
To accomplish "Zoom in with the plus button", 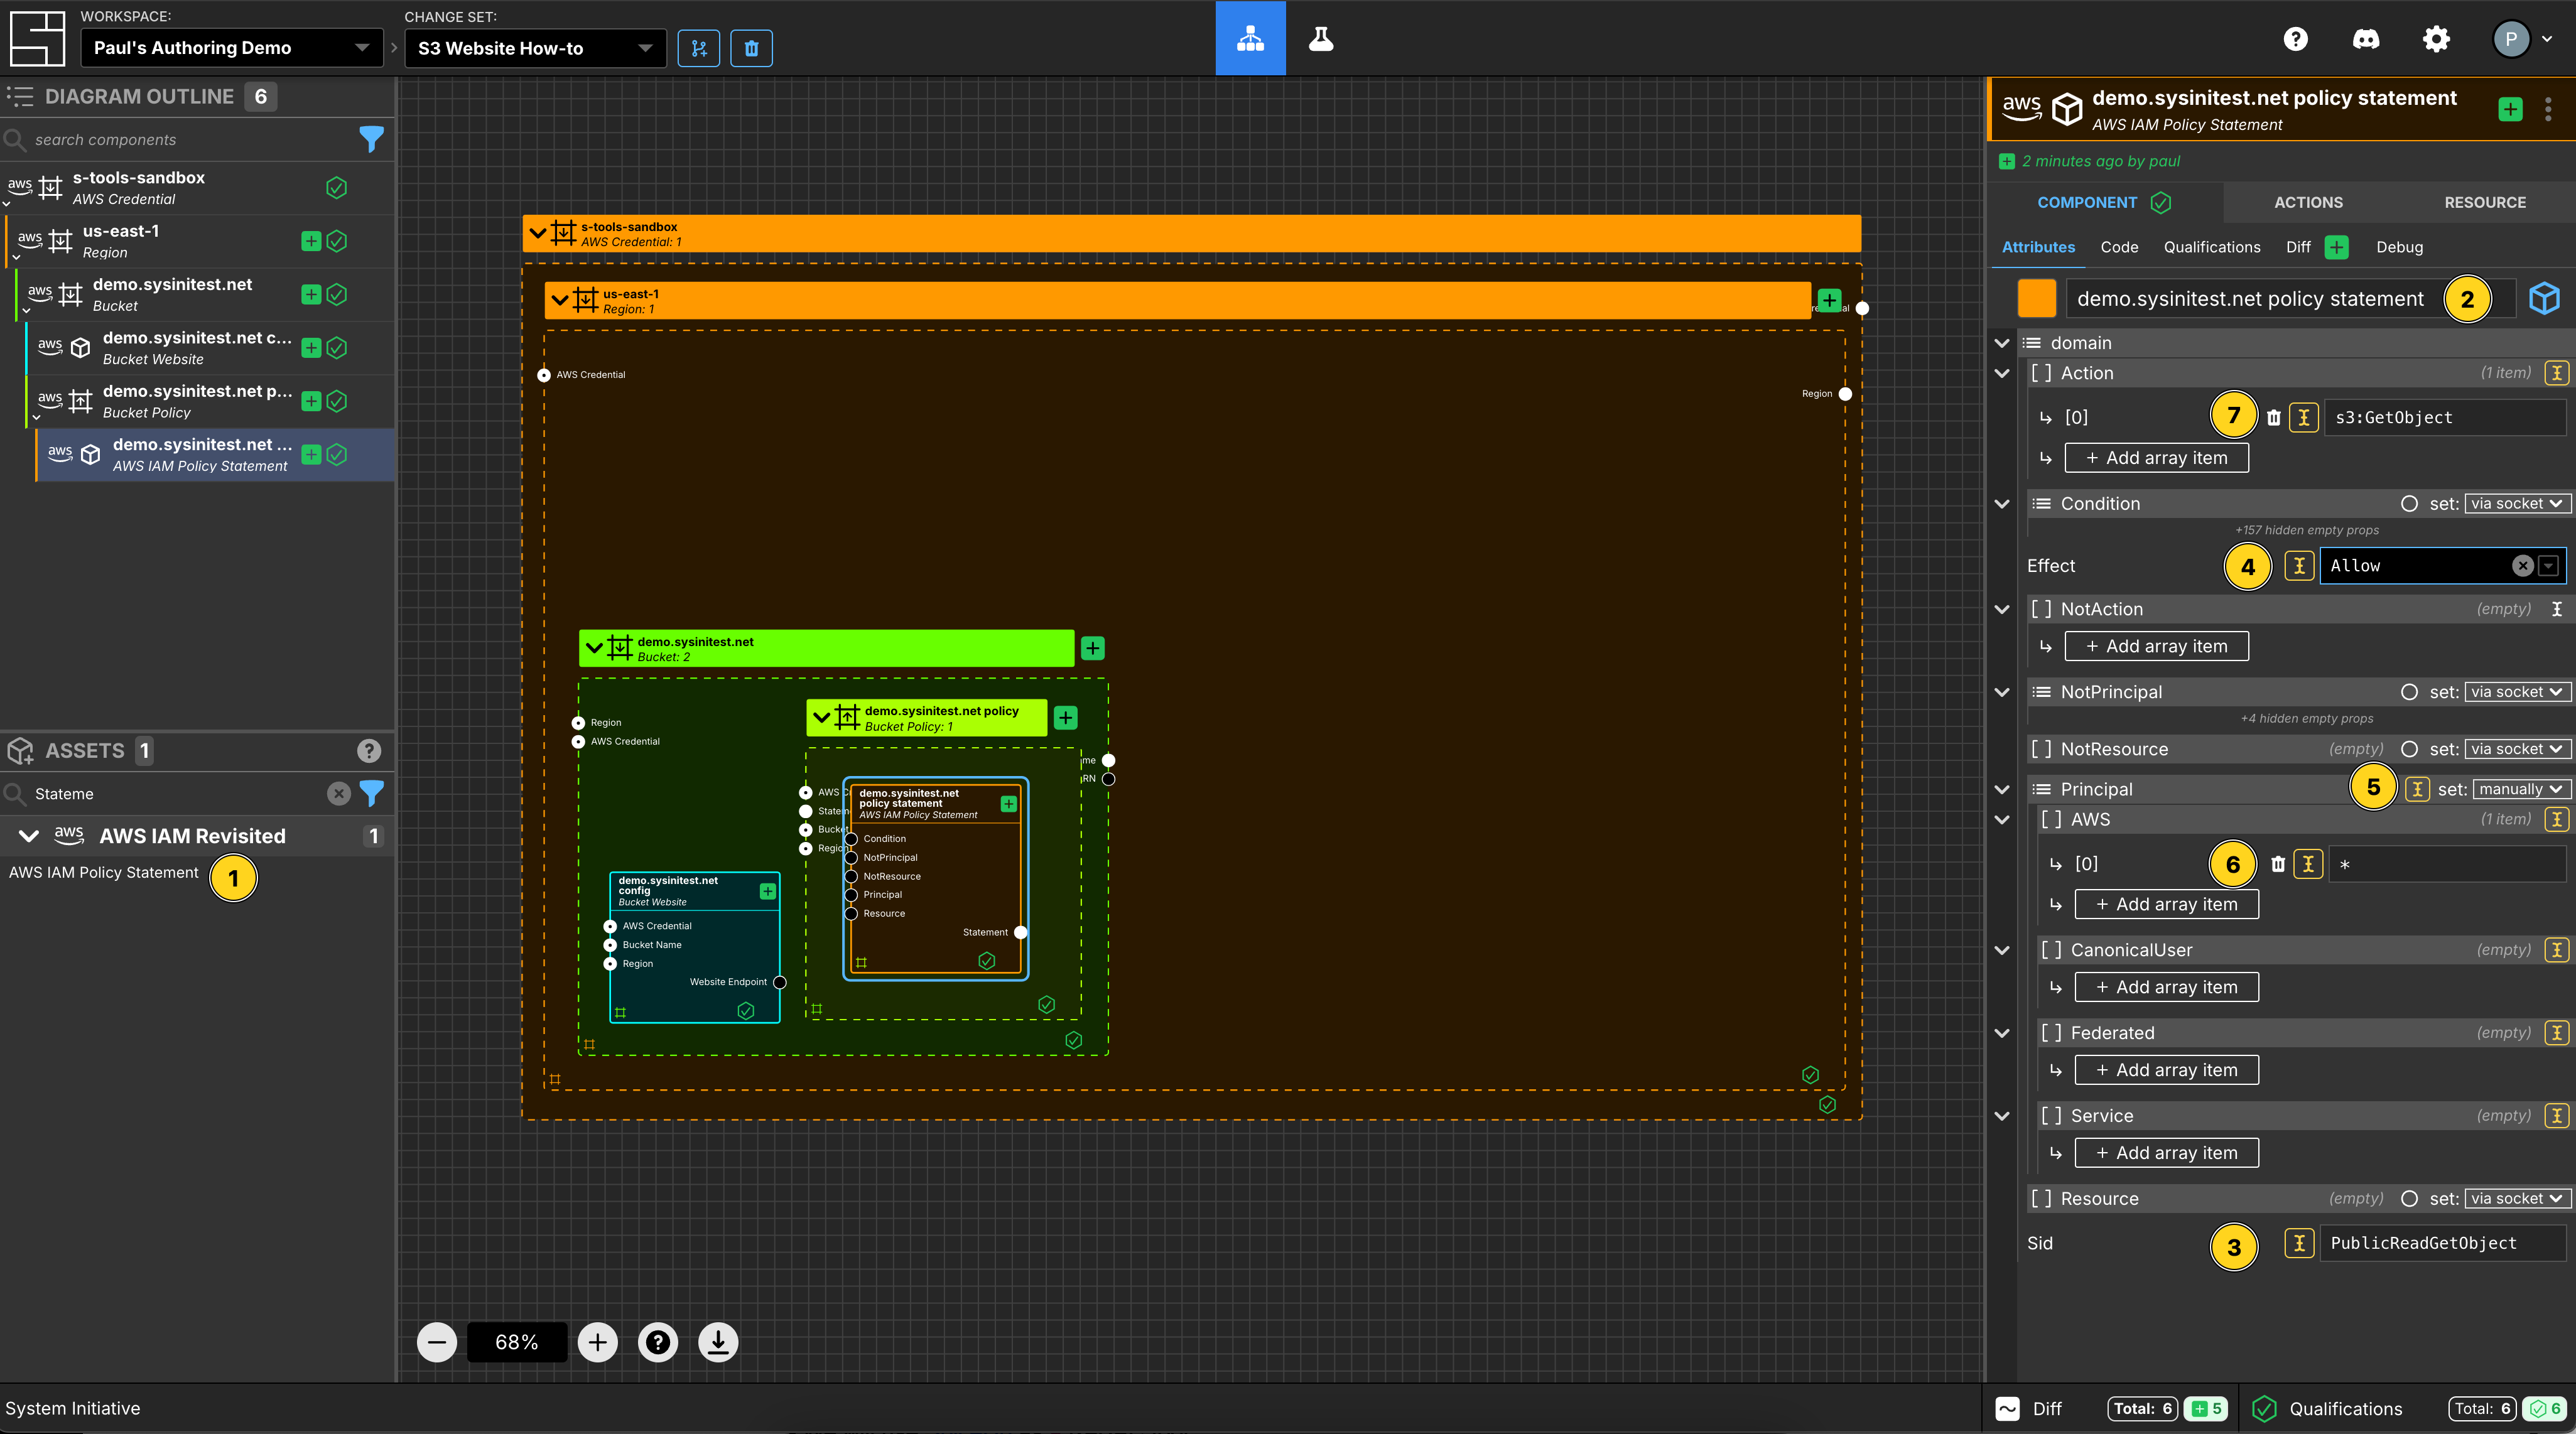I will 598,1342.
